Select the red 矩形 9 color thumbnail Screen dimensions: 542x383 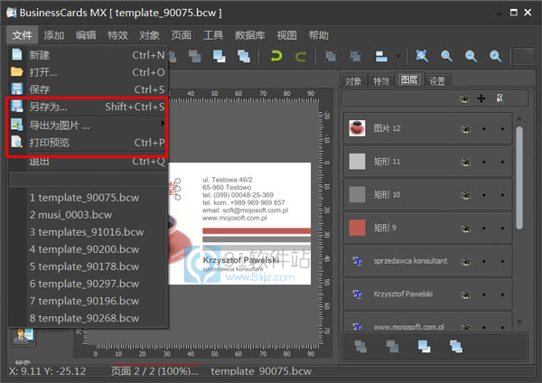357,227
